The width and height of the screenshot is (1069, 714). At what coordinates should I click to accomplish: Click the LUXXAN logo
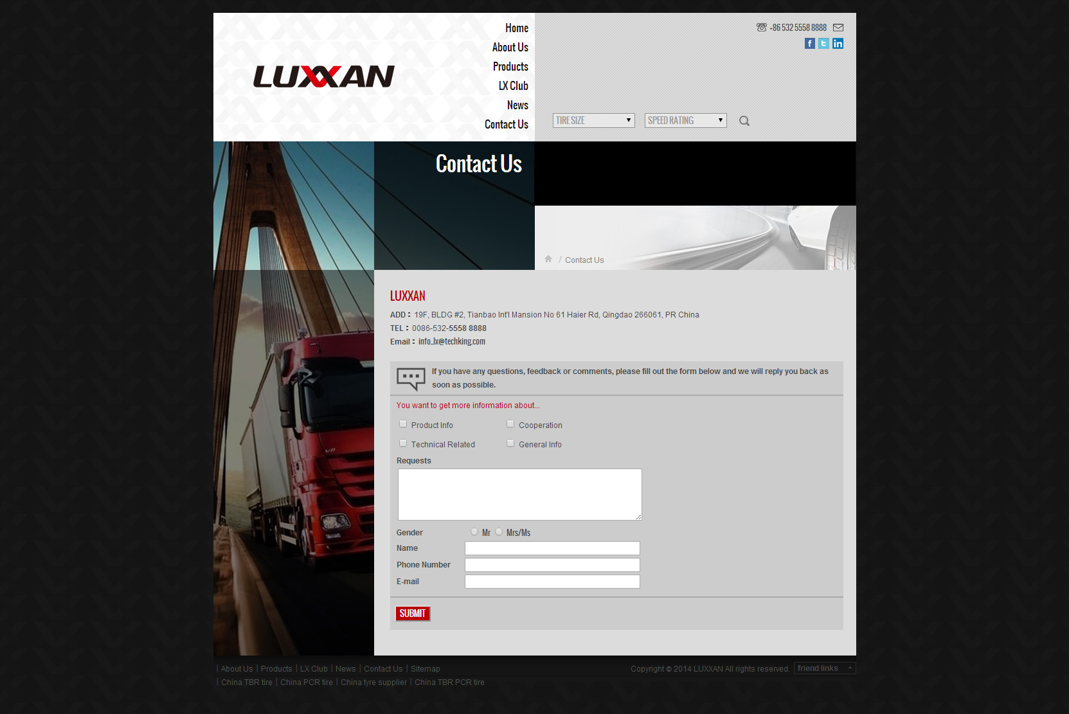tap(324, 76)
